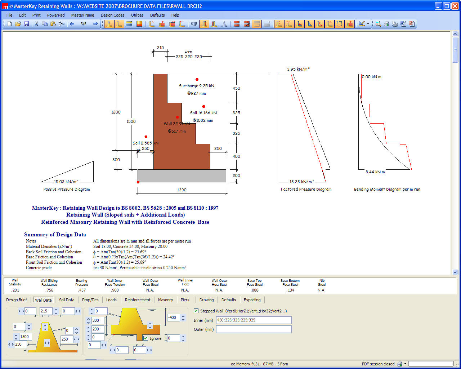
Task: Click the Cut scissors icon
Action: coord(36,24)
